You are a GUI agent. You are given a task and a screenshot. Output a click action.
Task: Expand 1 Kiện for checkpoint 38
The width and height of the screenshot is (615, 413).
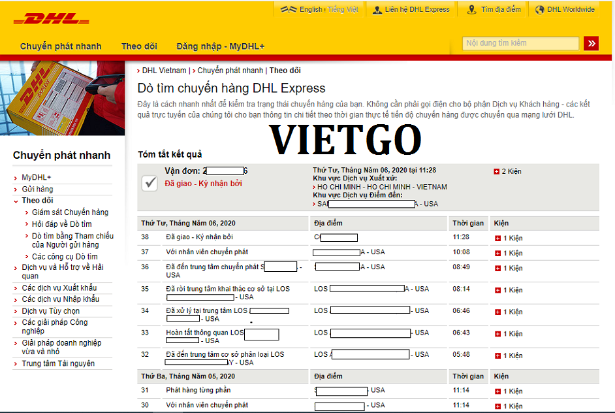497,238
